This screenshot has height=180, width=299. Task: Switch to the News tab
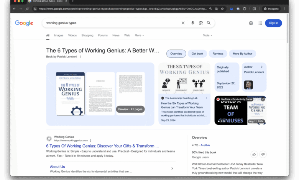(x=116, y=36)
